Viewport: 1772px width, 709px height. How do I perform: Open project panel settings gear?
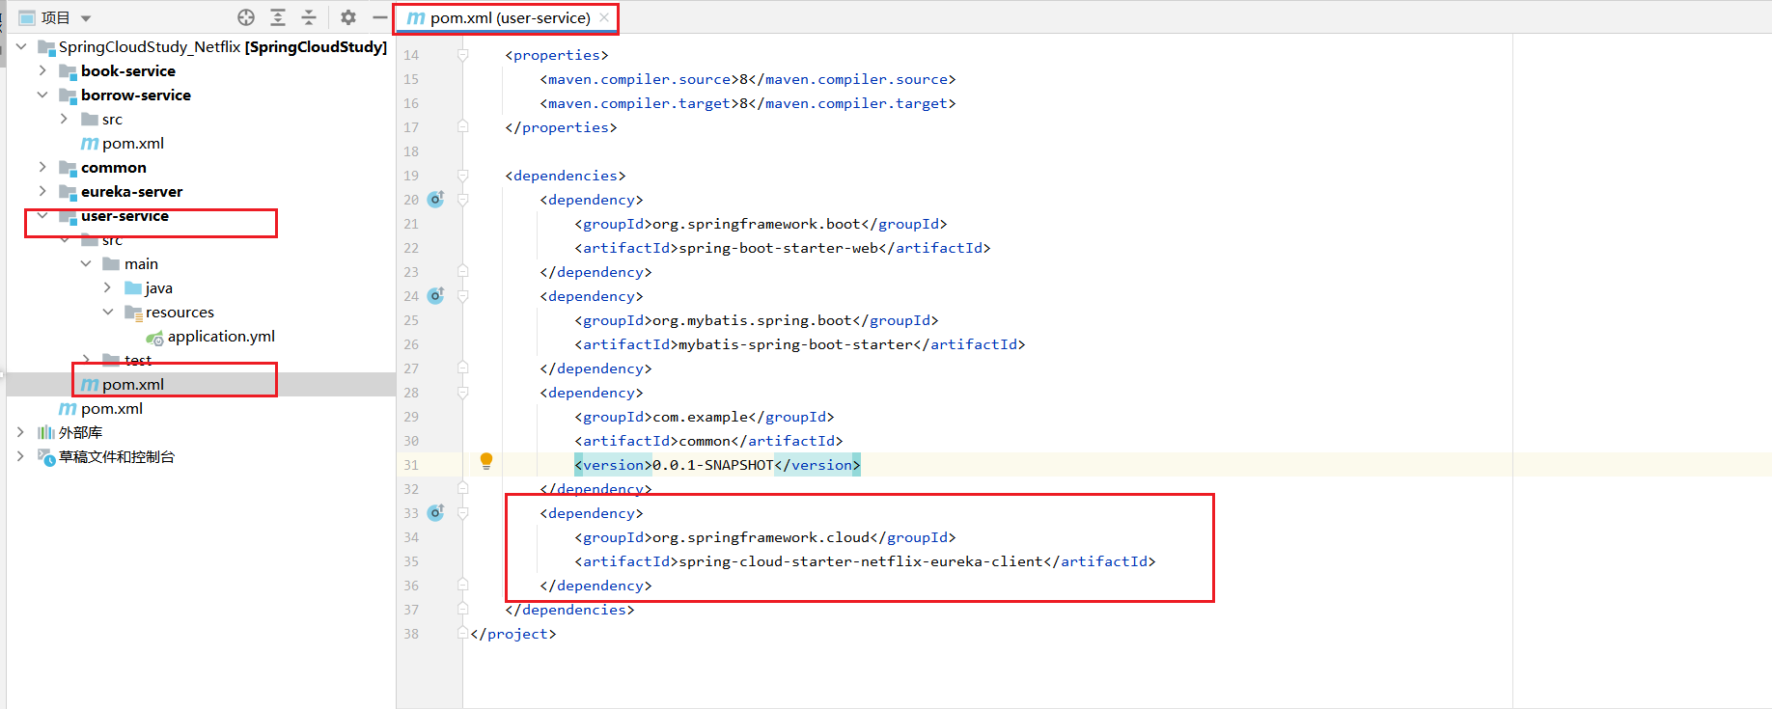(348, 17)
